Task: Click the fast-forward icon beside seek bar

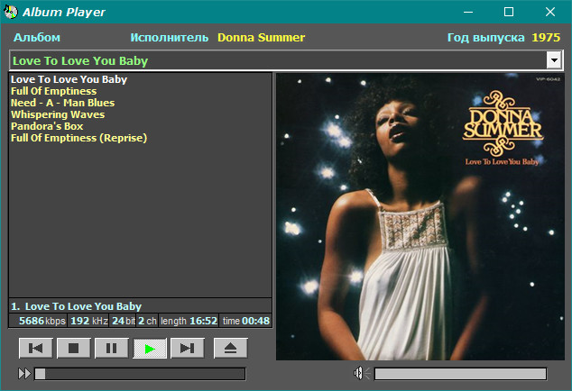Action: click(24, 374)
